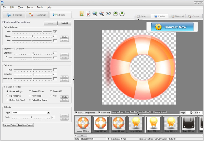Switch to the Thumbnails view tab

pos(177,16)
